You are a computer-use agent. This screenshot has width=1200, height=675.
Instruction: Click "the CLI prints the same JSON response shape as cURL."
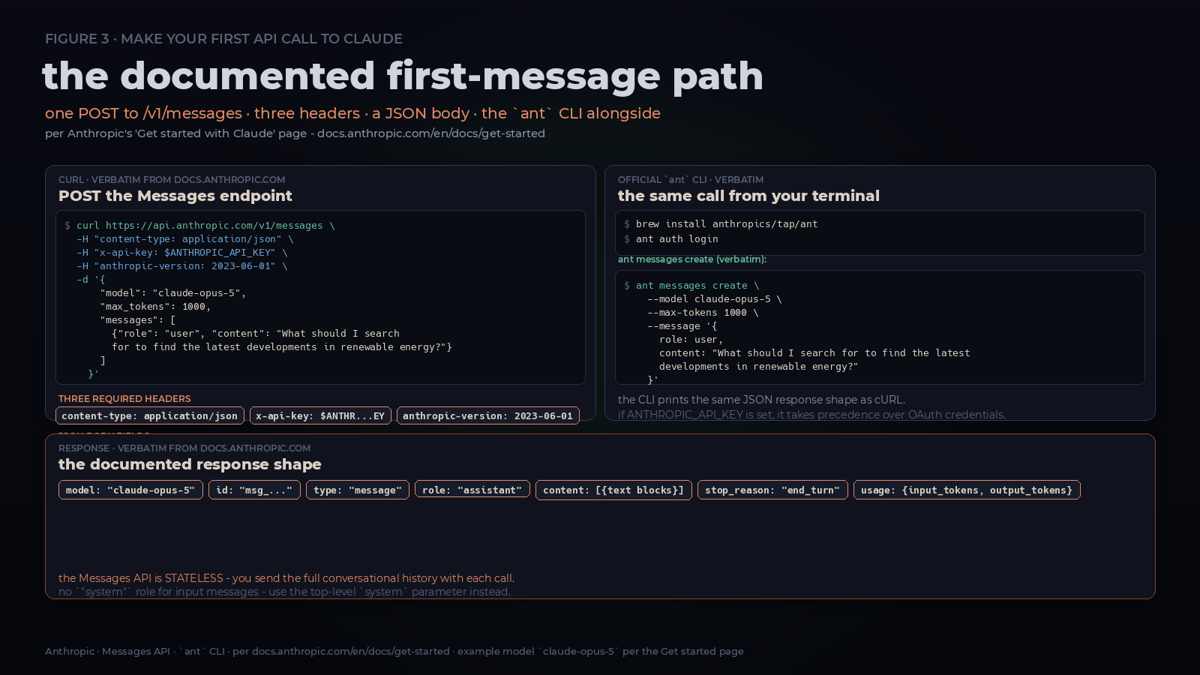761,400
